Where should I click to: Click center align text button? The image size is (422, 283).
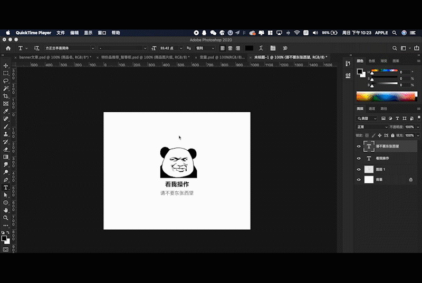click(230, 48)
